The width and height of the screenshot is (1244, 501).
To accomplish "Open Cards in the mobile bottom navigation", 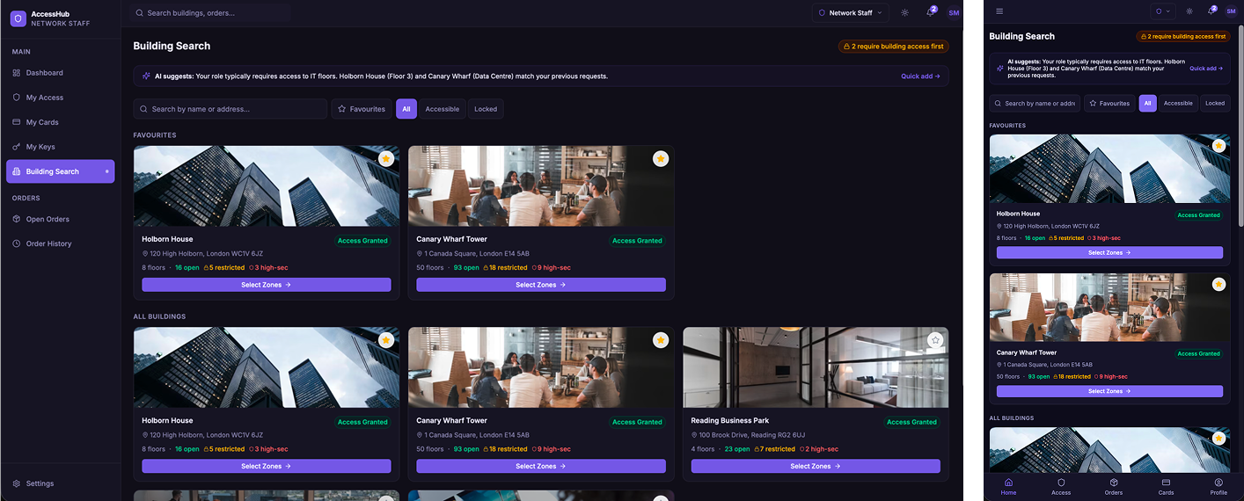I will click(x=1166, y=487).
